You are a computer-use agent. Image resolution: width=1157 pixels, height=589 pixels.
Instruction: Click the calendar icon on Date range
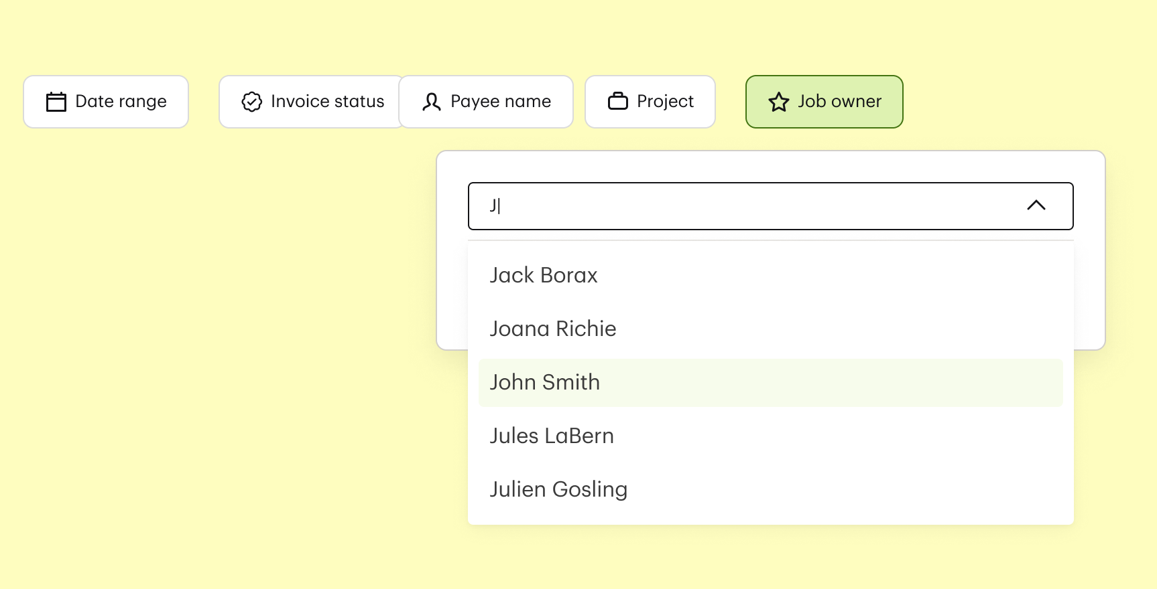56,102
